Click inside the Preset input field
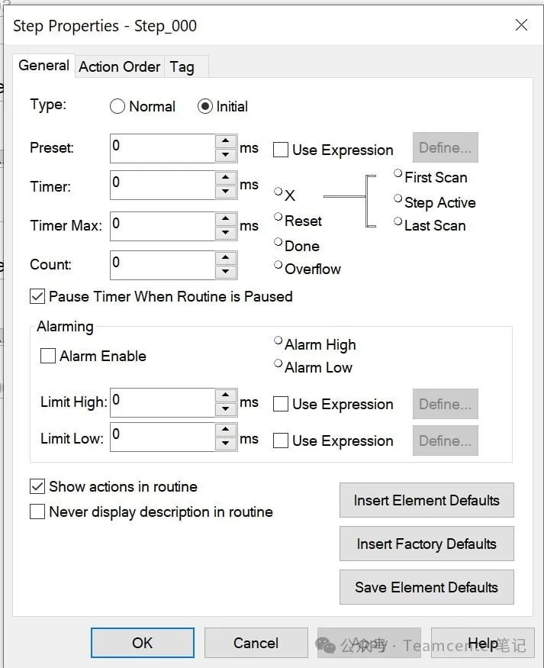 tap(163, 147)
